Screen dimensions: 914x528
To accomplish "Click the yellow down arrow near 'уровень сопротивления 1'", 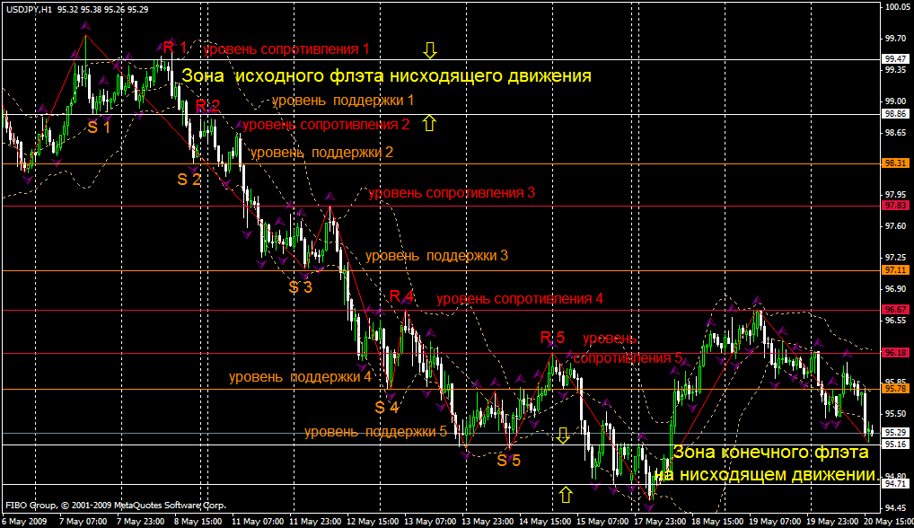I will pos(429,48).
